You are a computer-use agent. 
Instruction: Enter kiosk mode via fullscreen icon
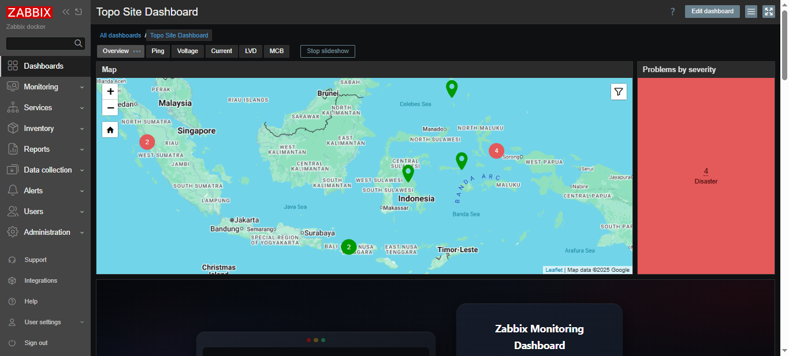point(769,11)
